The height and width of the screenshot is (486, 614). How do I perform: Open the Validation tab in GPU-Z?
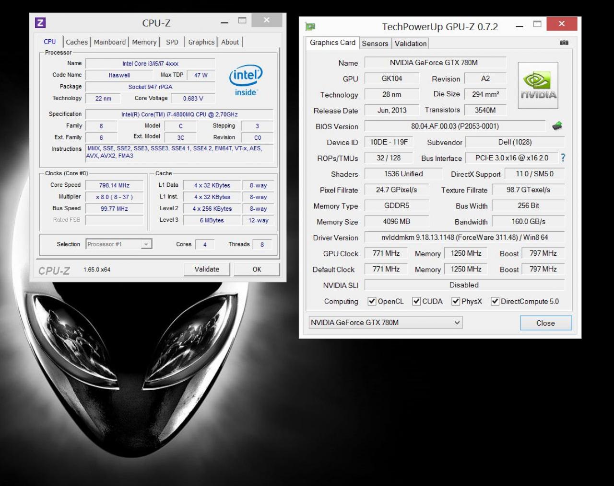[411, 44]
